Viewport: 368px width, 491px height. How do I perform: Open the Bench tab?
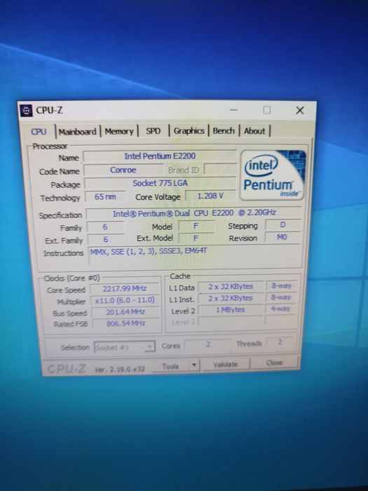(224, 130)
